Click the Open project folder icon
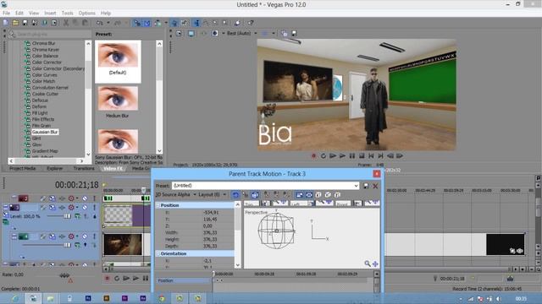The width and height of the screenshot is (542, 304). click(15, 23)
